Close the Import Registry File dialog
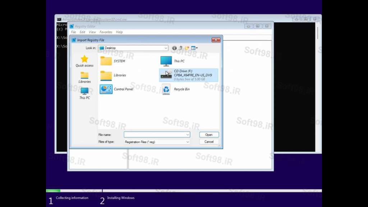This screenshot has width=368, height=207. 216,40
